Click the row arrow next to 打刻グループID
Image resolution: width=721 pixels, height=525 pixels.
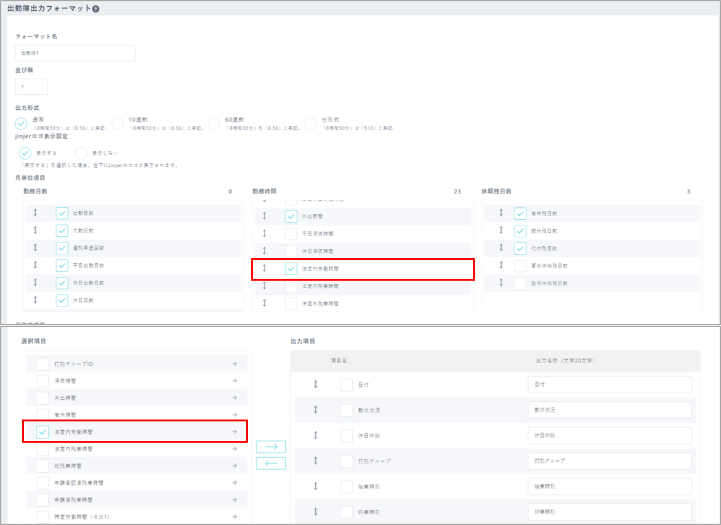tap(234, 364)
